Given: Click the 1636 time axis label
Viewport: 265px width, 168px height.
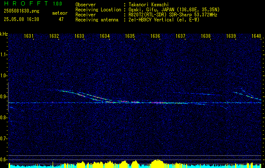Looking at the screenshot, I should coord(155,36).
